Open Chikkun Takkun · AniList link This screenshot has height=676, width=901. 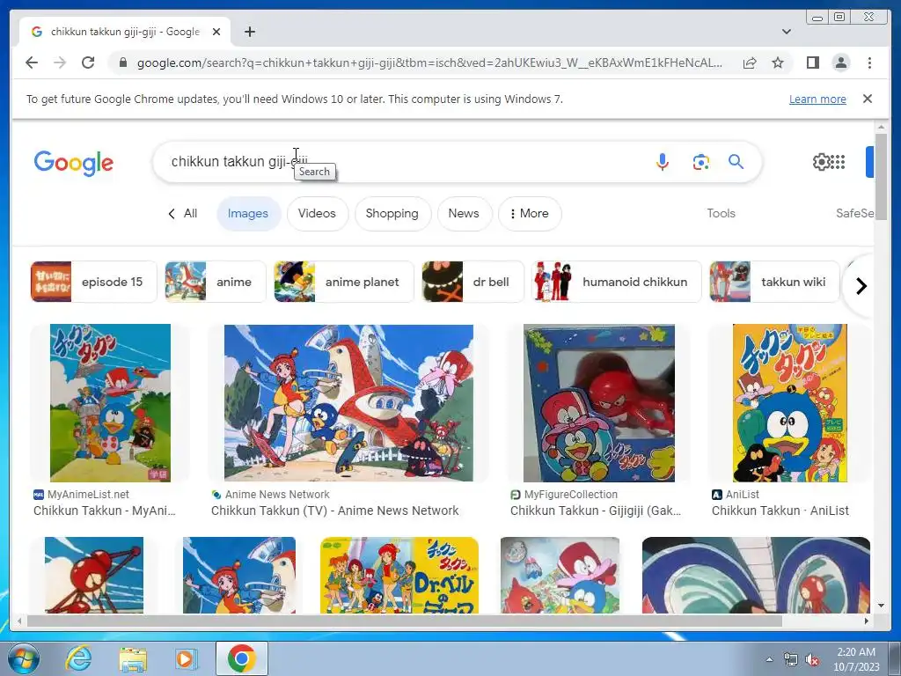(x=780, y=511)
